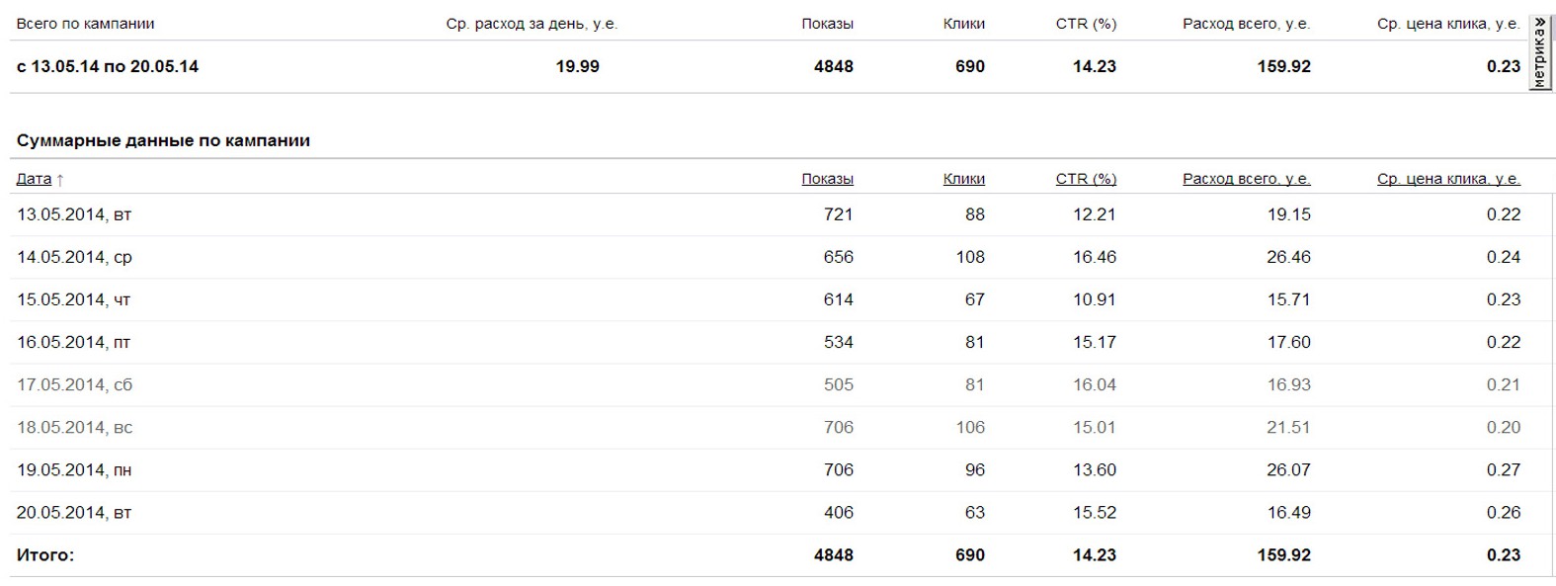The height and width of the screenshot is (586, 1556).
Task: Click the period "с 13.05.14 по 20.05.14"
Action: click(x=108, y=66)
